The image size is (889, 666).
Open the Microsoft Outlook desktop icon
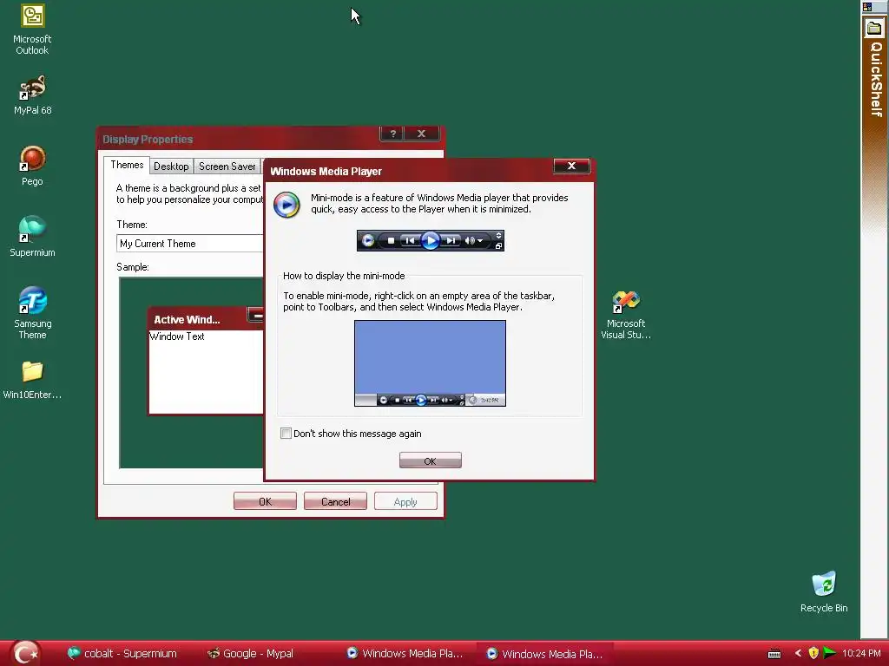coord(32,29)
